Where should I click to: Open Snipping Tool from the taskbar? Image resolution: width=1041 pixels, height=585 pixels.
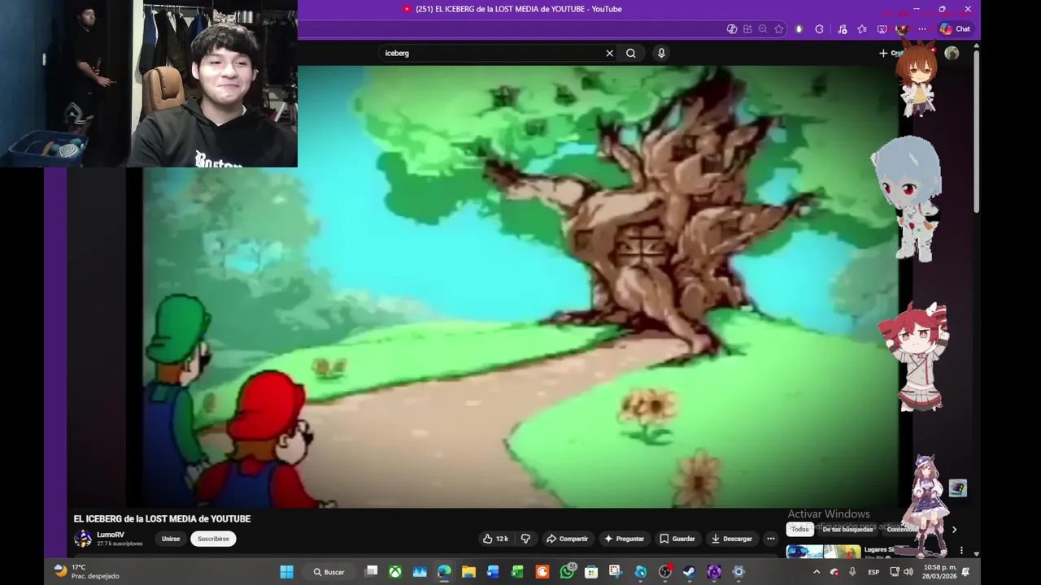(616, 572)
